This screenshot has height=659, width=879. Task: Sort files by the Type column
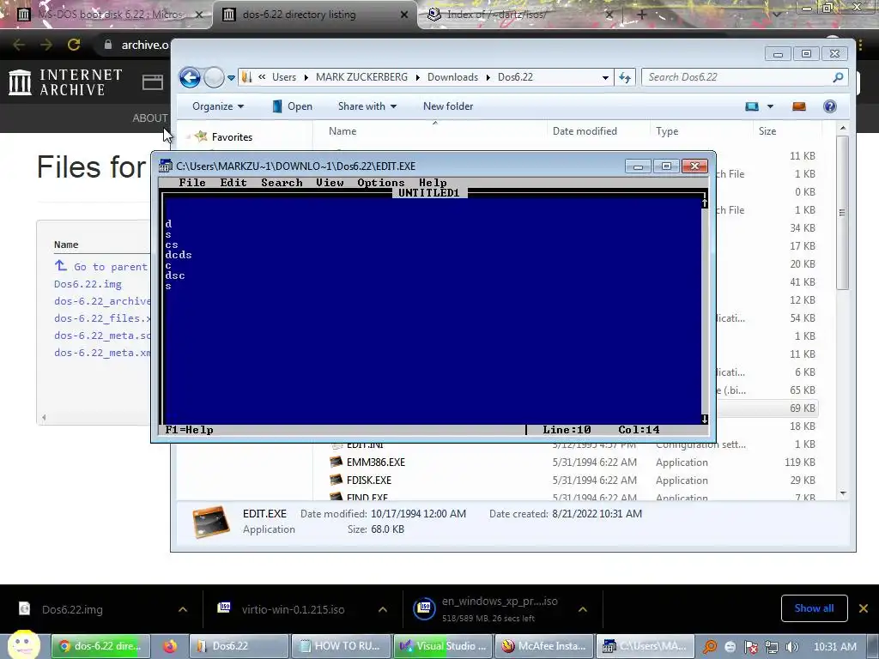(667, 131)
